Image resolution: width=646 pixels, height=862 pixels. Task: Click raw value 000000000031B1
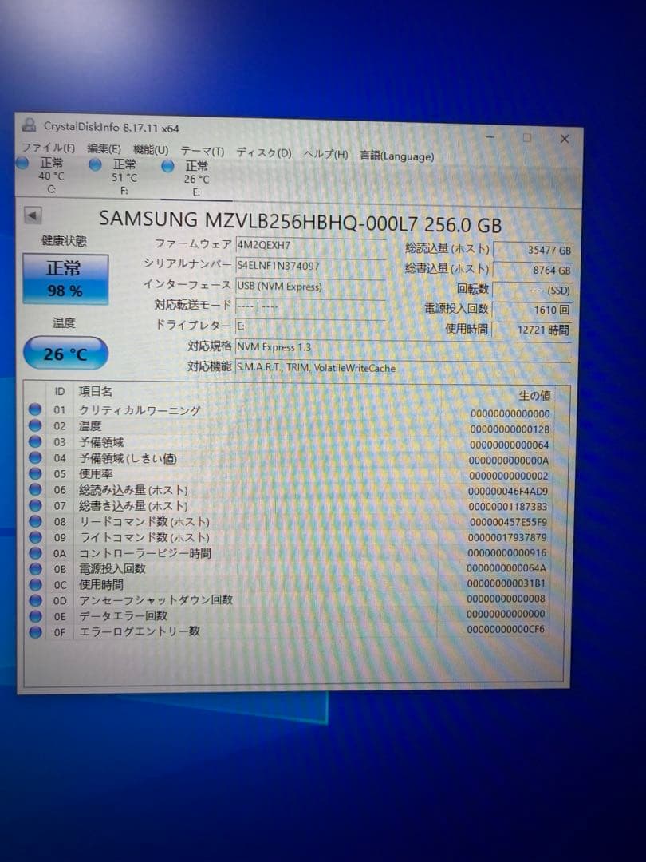pos(506,583)
